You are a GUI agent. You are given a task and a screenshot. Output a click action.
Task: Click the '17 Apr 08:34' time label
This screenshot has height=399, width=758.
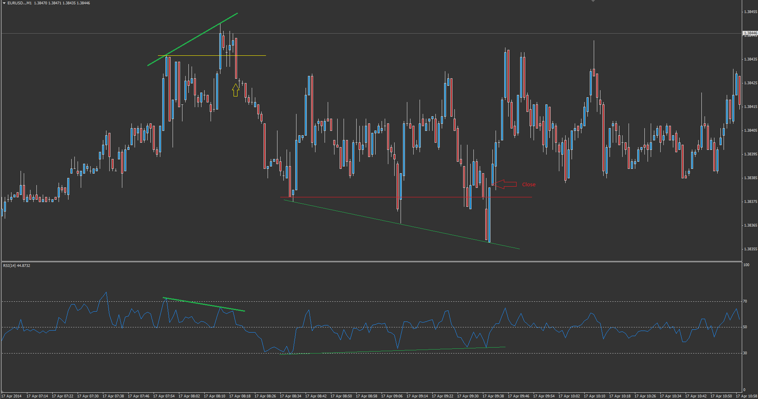tap(291, 396)
